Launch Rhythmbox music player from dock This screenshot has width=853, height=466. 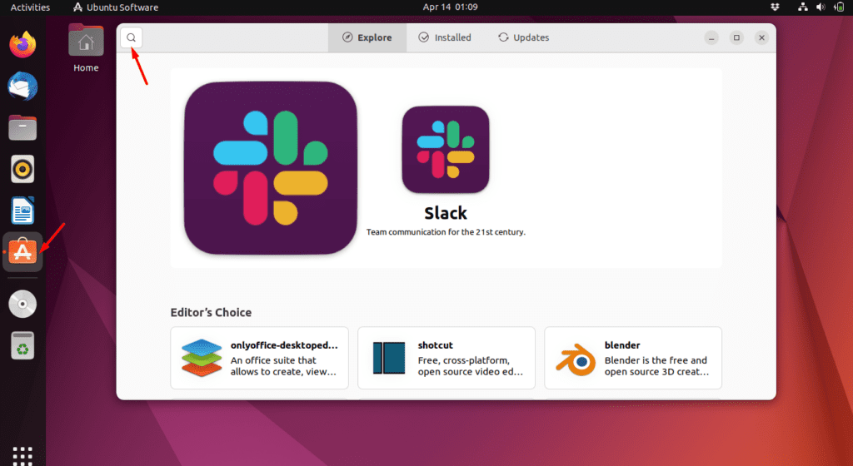point(22,169)
